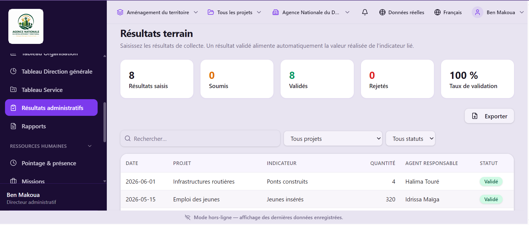Click the magnifier icon in search field
The image size is (529, 225).
(128, 138)
